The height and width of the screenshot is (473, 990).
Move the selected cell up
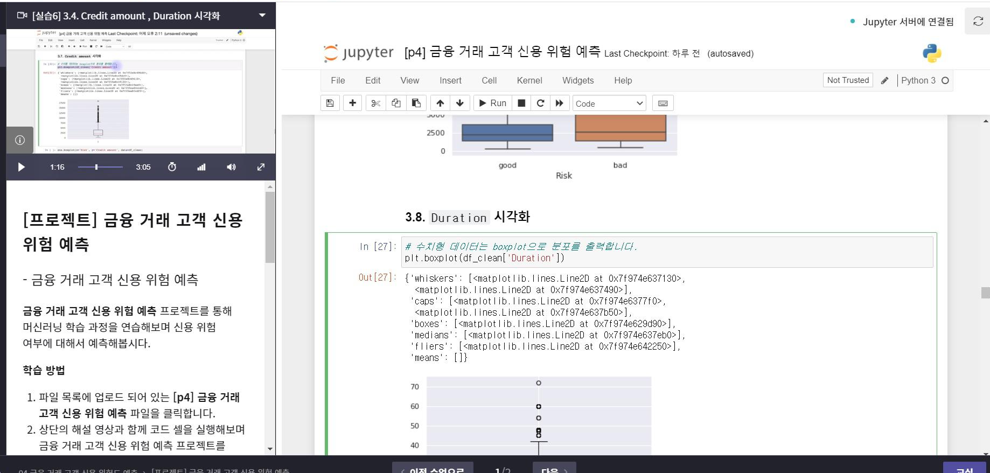pyautogui.click(x=440, y=103)
